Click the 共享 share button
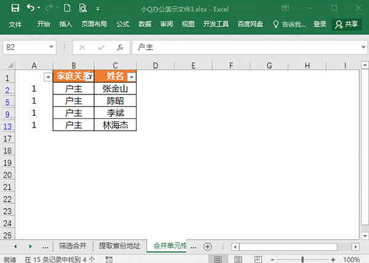The width and height of the screenshot is (369, 263). point(347,24)
